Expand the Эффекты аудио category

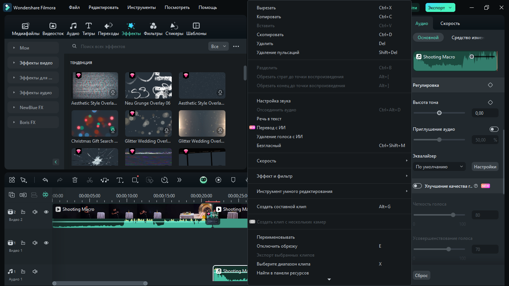pyautogui.click(x=33, y=93)
